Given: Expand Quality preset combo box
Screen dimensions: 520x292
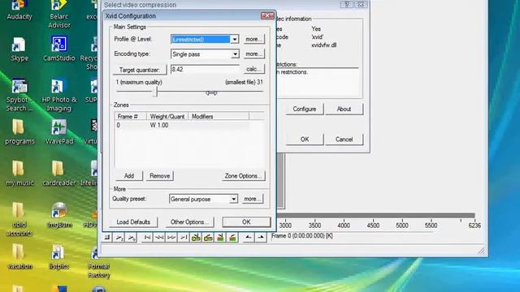Looking at the screenshot, I should [233, 199].
